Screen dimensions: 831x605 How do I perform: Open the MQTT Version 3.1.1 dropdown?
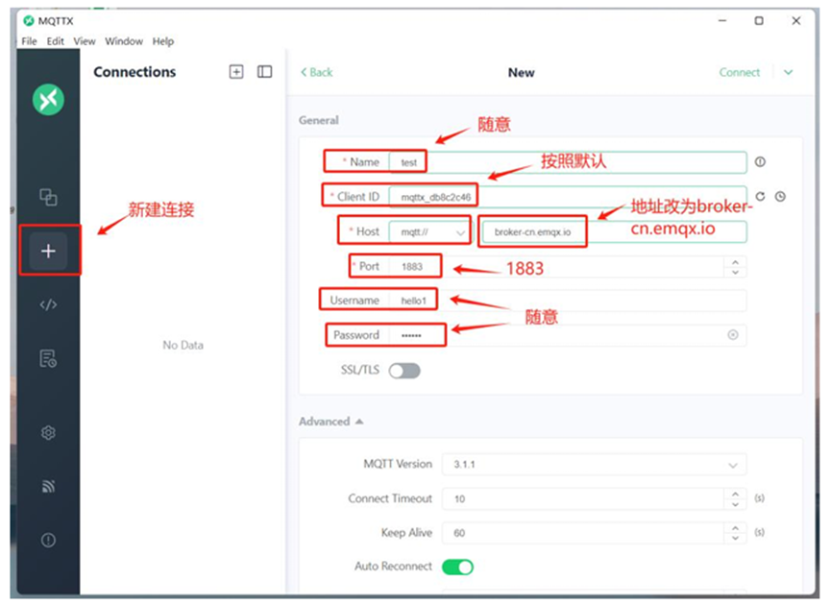tap(594, 465)
